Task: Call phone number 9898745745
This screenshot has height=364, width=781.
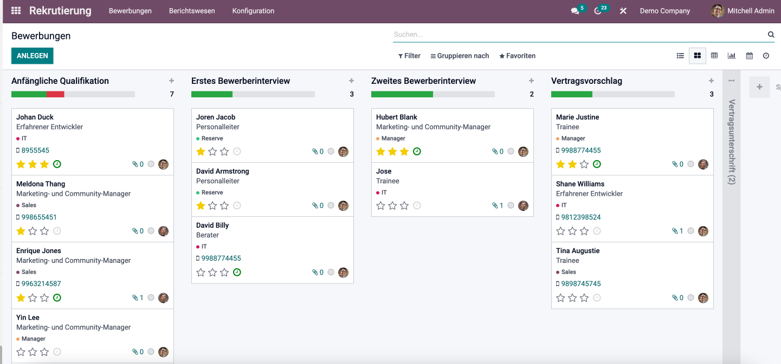Action: coord(581,283)
